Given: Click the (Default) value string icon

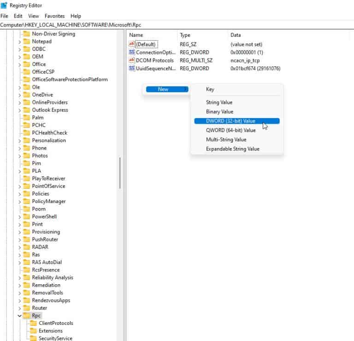Looking at the screenshot, I should point(132,44).
